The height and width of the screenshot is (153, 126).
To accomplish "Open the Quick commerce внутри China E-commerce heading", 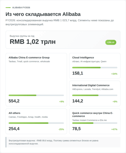I will [x=93, y=114].
